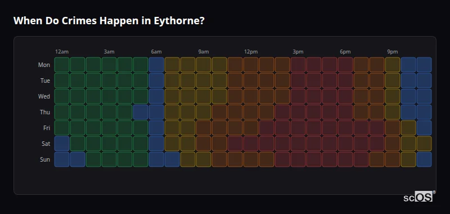Select the Friday 6am heatmap cell

click(x=156, y=128)
